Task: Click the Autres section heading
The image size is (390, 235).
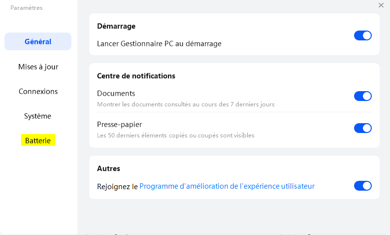Action: 109,168
